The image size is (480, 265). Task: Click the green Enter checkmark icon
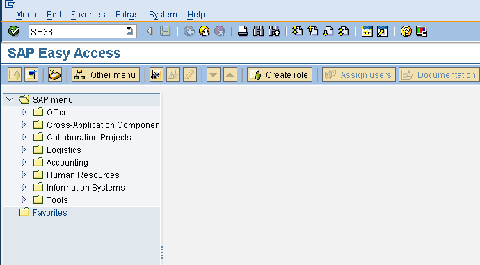[x=14, y=31]
